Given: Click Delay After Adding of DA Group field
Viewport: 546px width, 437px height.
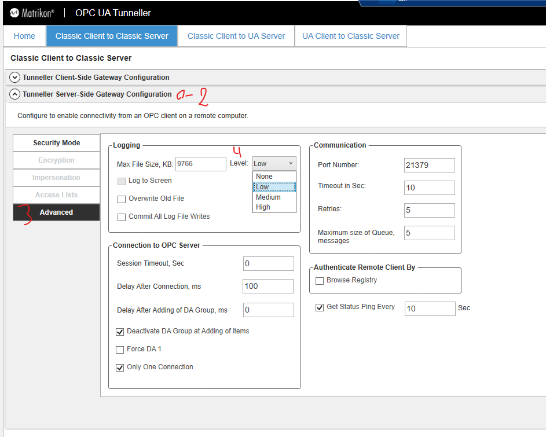Looking at the screenshot, I should 269,310.
